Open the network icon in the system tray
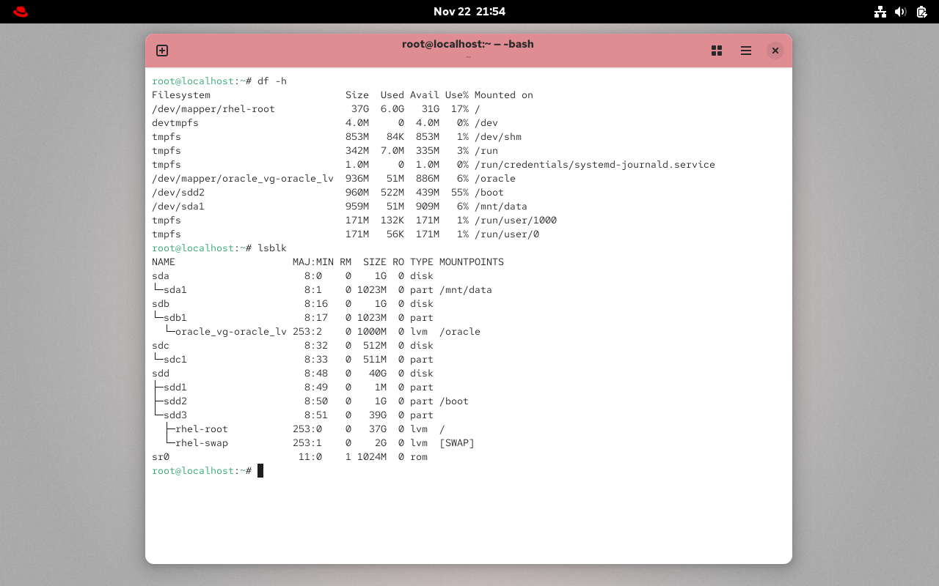The height and width of the screenshot is (586, 939). click(880, 12)
